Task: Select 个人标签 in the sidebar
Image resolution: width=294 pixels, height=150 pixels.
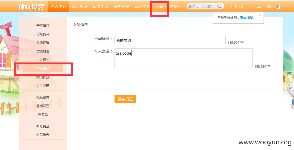Action: 43,60
